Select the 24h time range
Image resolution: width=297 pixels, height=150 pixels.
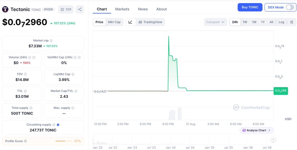(235, 22)
